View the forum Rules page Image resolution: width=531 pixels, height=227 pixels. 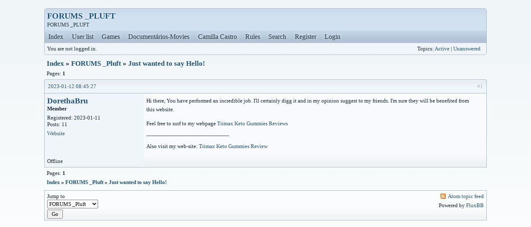(253, 37)
